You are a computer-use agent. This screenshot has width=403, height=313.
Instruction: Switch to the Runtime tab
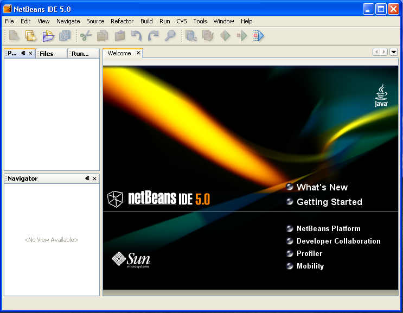pyautogui.click(x=84, y=54)
